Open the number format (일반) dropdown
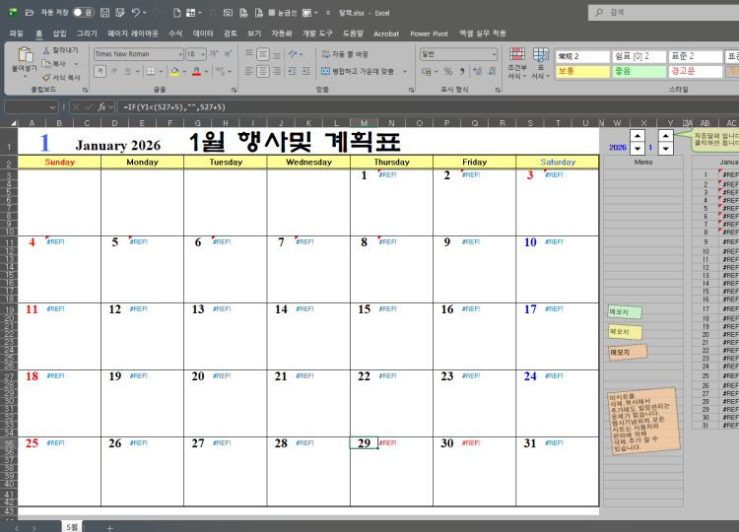Viewport: 739px width, 532px height. [494, 54]
